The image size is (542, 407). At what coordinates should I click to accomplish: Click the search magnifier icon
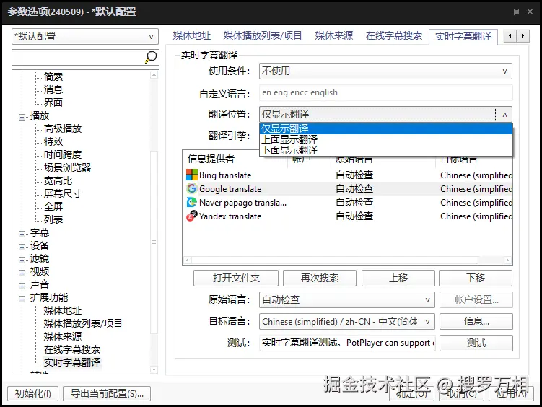pos(151,57)
